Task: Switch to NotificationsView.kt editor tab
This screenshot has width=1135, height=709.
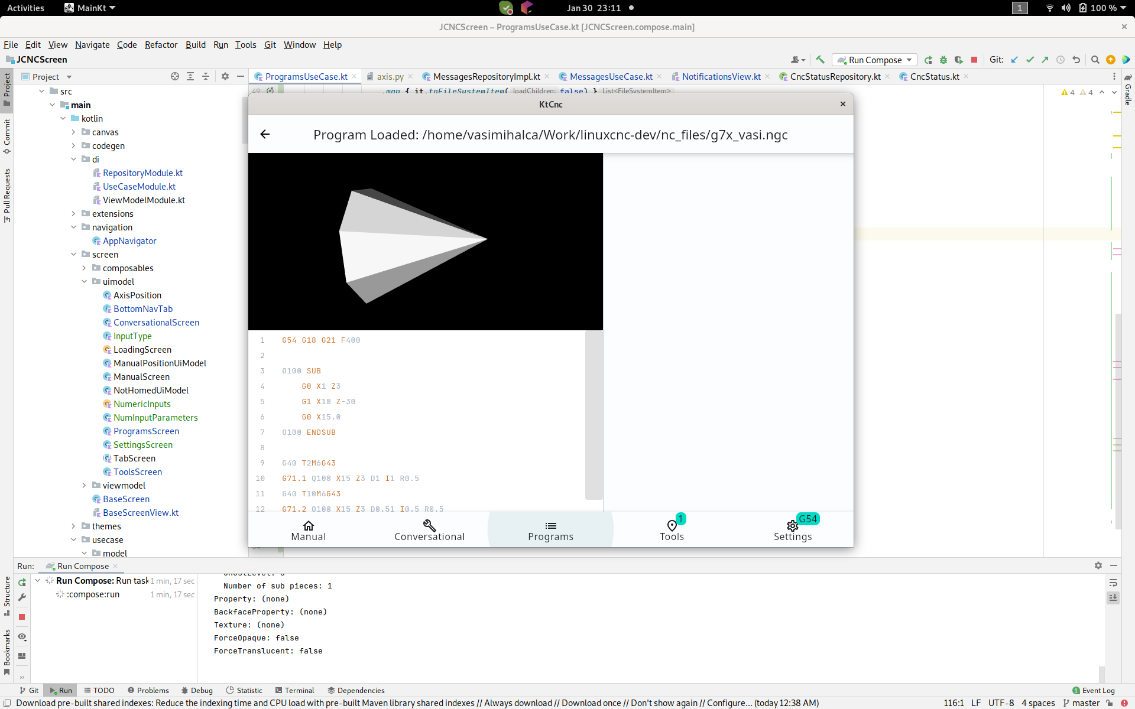Action: pos(721,76)
